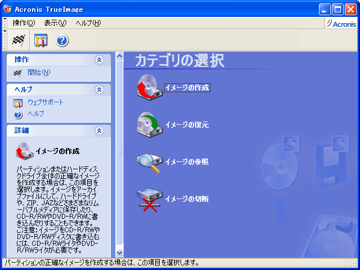Open the 操作(O) menu

click(x=24, y=23)
